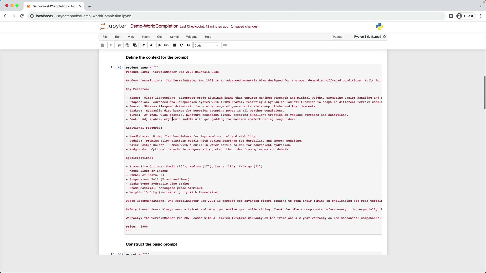Restart kernel and run all with fast-forward icon
Image resolution: width=486 pixels, height=273 pixels.
pyautogui.click(x=188, y=45)
